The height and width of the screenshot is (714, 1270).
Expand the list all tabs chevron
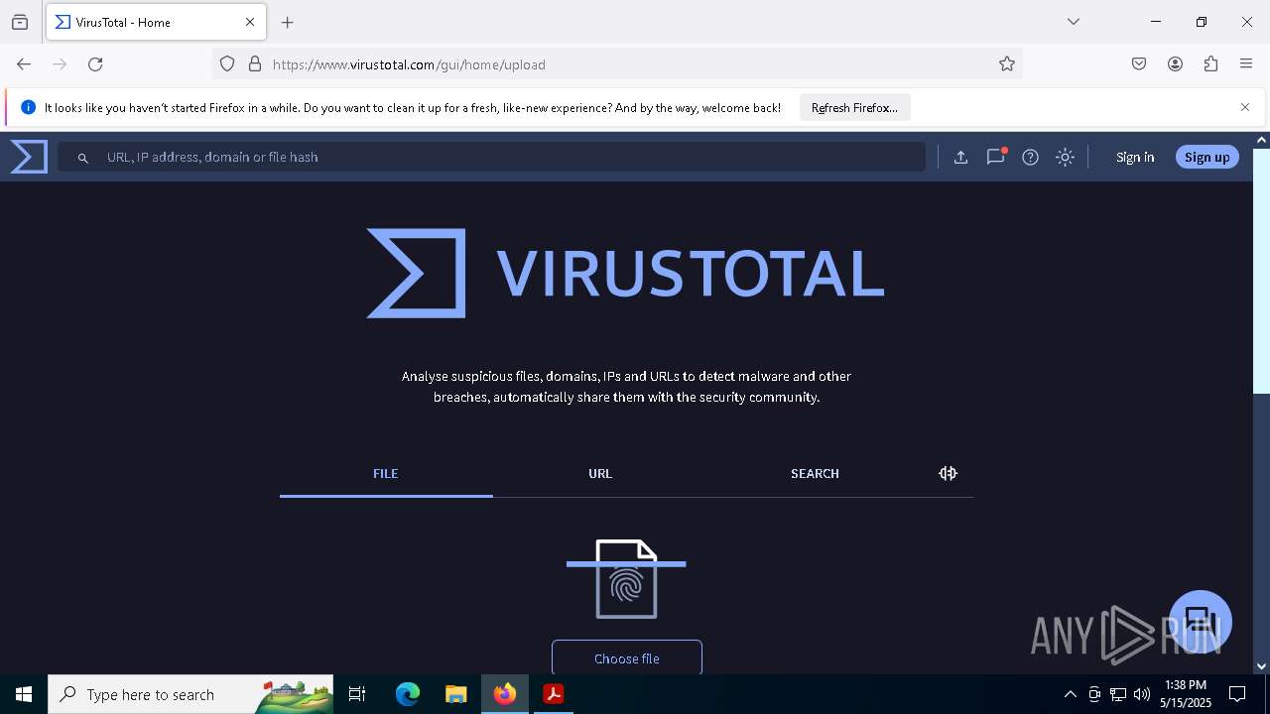point(1074,22)
